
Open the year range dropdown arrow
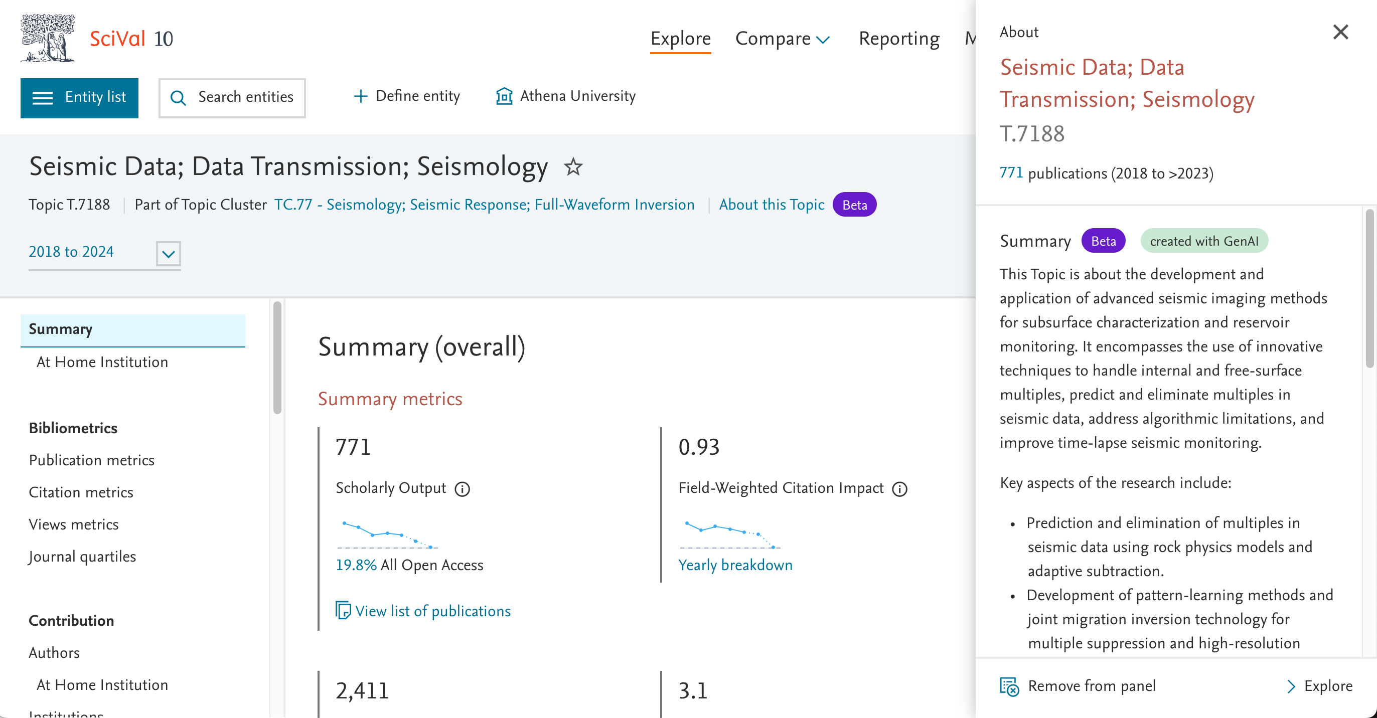pyautogui.click(x=169, y=253)
